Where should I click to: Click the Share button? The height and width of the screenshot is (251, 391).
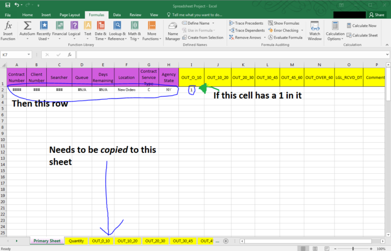point(377,15)
